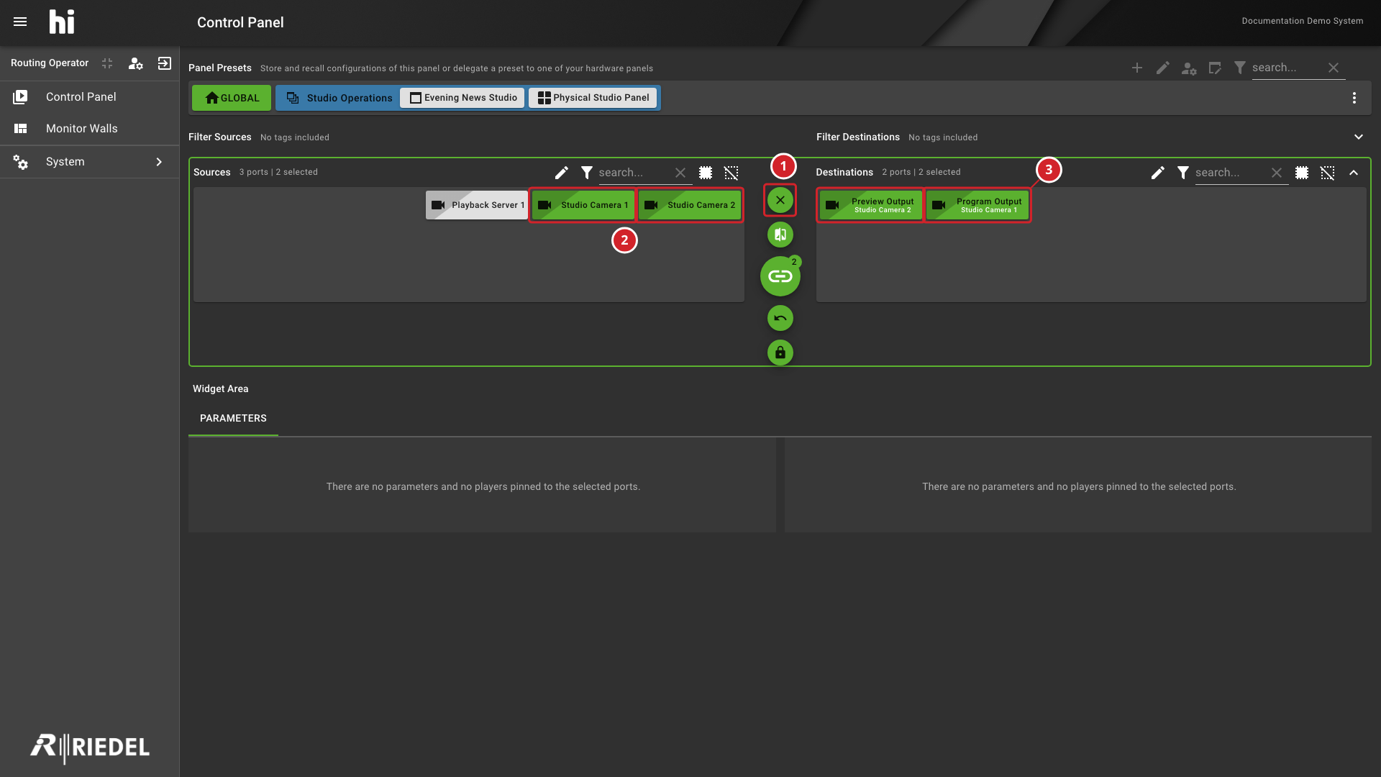Open the presets more options menu
The width and height of the screenshot is (1381, 777).
coord(1354,98)
